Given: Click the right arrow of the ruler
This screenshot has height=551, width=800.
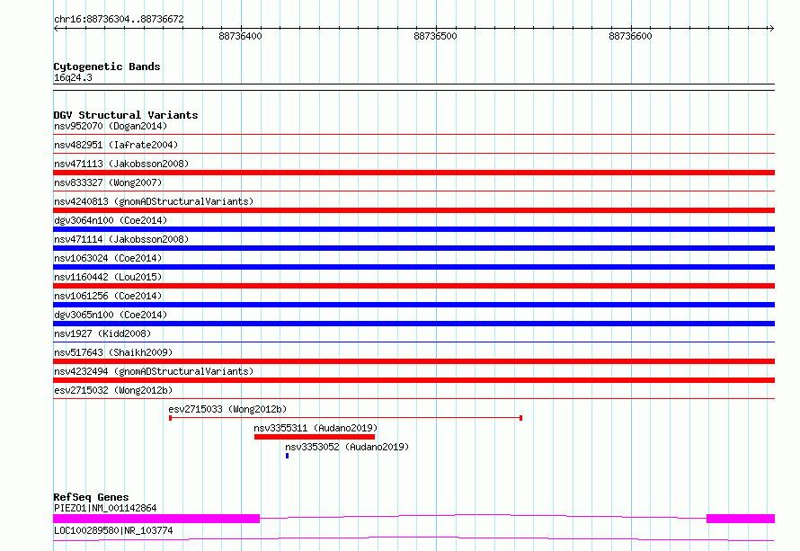Looking at the screenshot, I should 771,29.
